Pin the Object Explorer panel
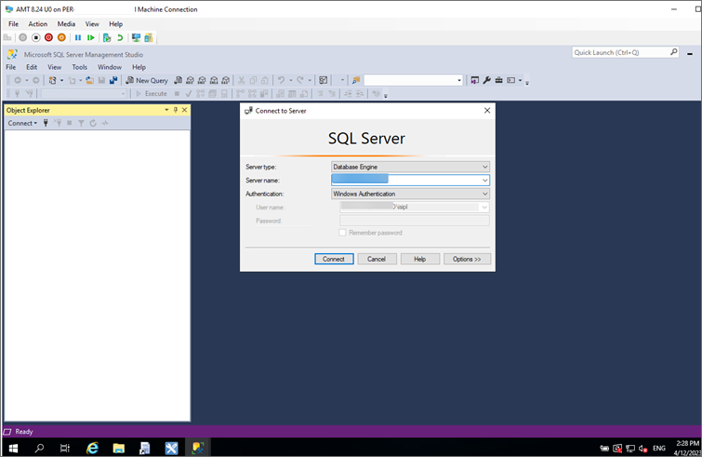The width and height of the screenshot is (702, 457). pyautogui.click(x=176, y=110)
